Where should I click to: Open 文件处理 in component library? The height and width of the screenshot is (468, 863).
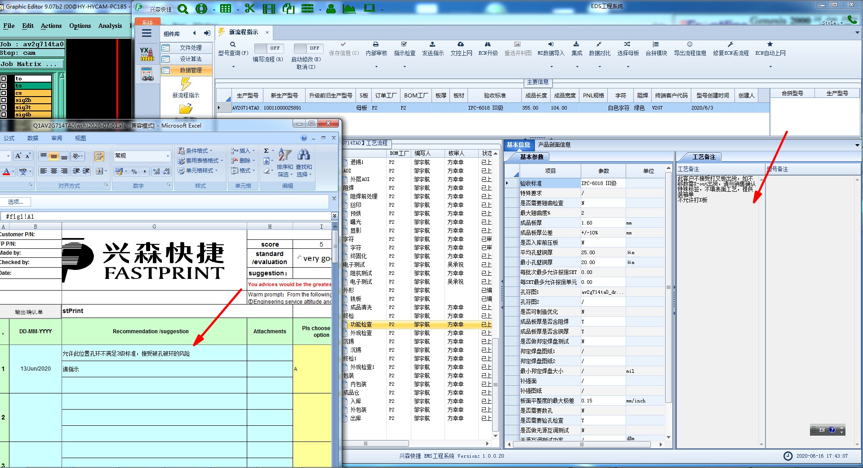point(186,48)
